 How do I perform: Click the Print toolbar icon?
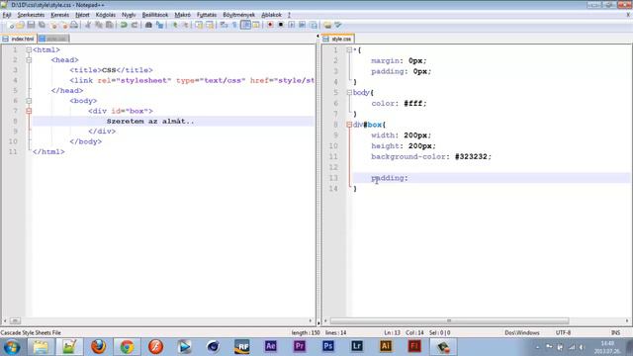tap(74, 25)
